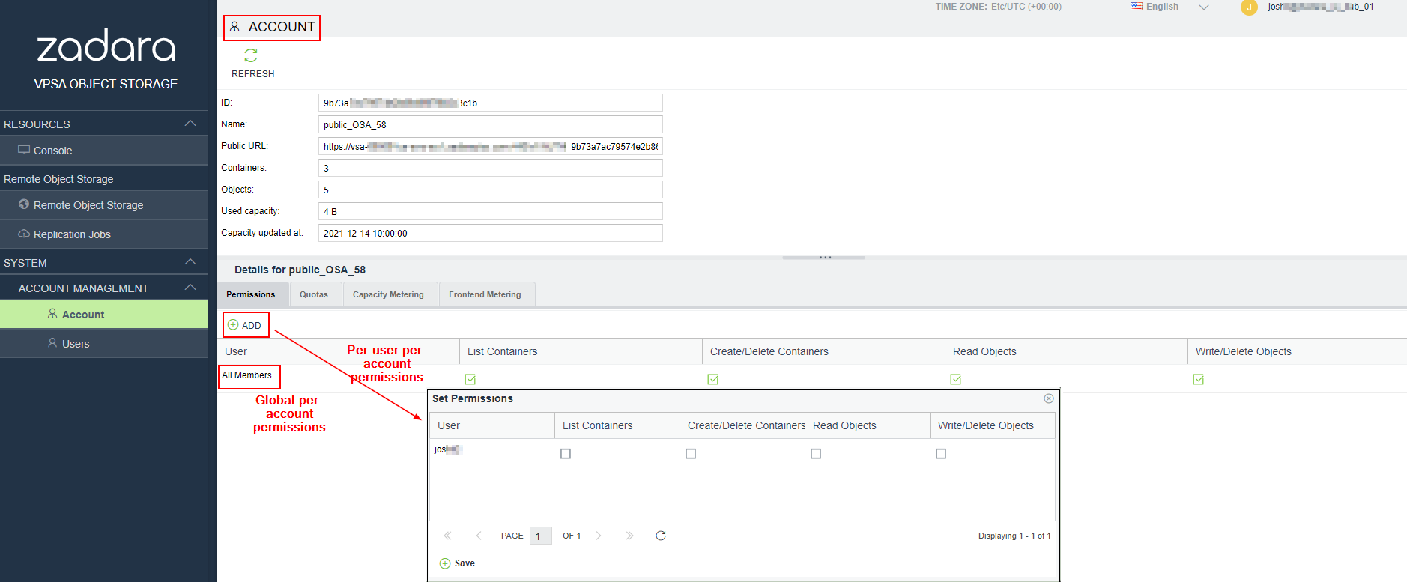Collapse the ACCOUNT MANAGEMENT section

click(x=190, y=288)
